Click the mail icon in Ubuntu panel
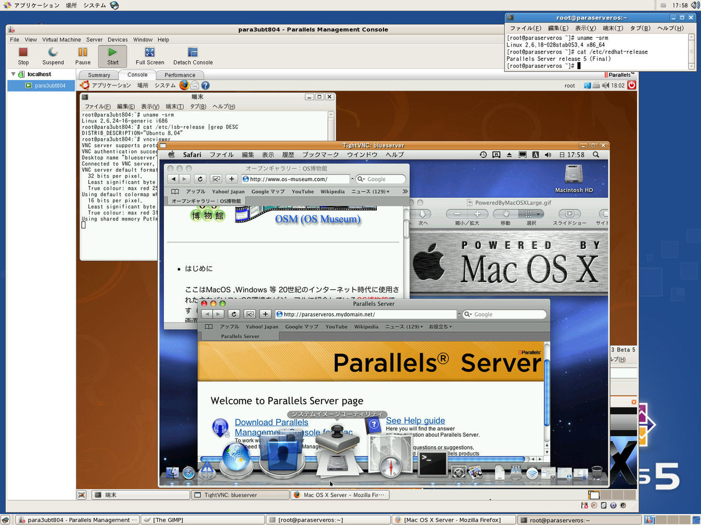The width and height of the screenshot is (701, 525). coord(194,85)
